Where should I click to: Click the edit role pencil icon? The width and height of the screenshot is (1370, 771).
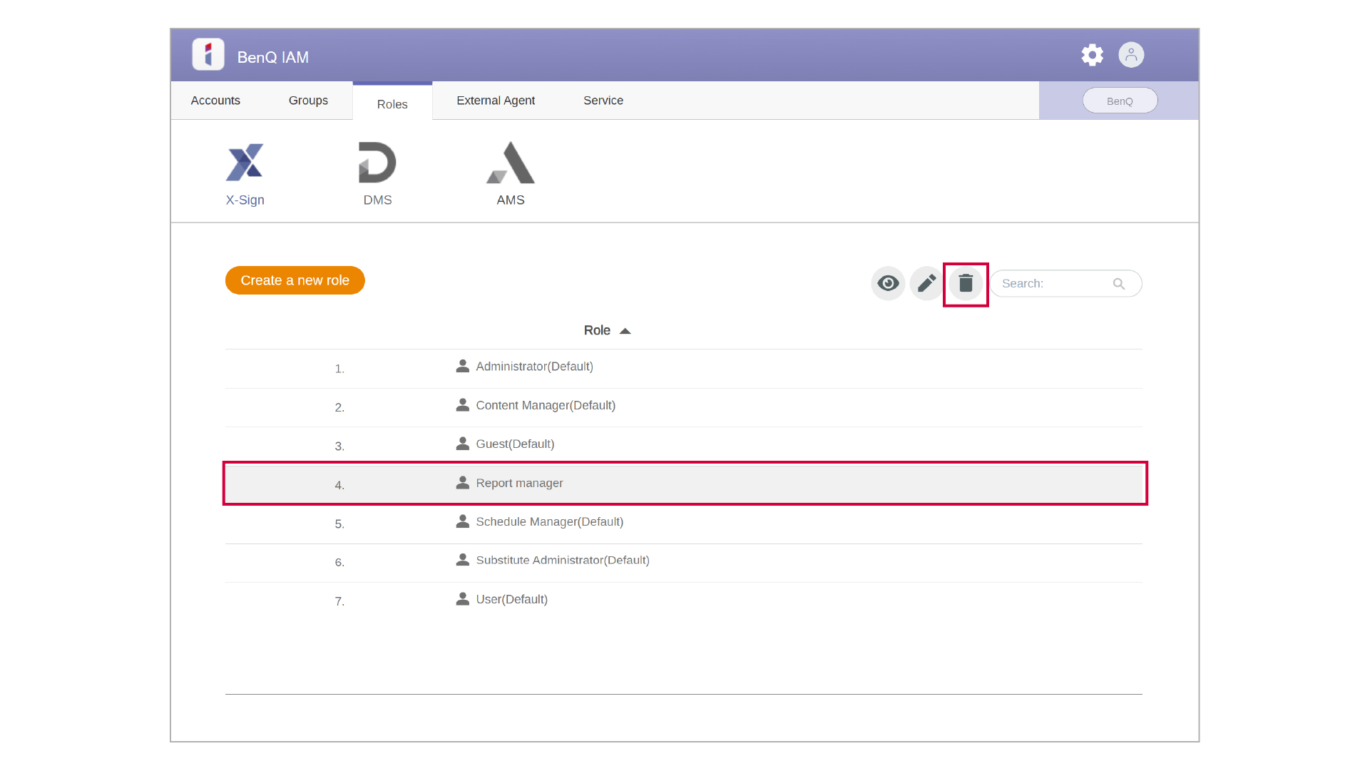point(926,283)
